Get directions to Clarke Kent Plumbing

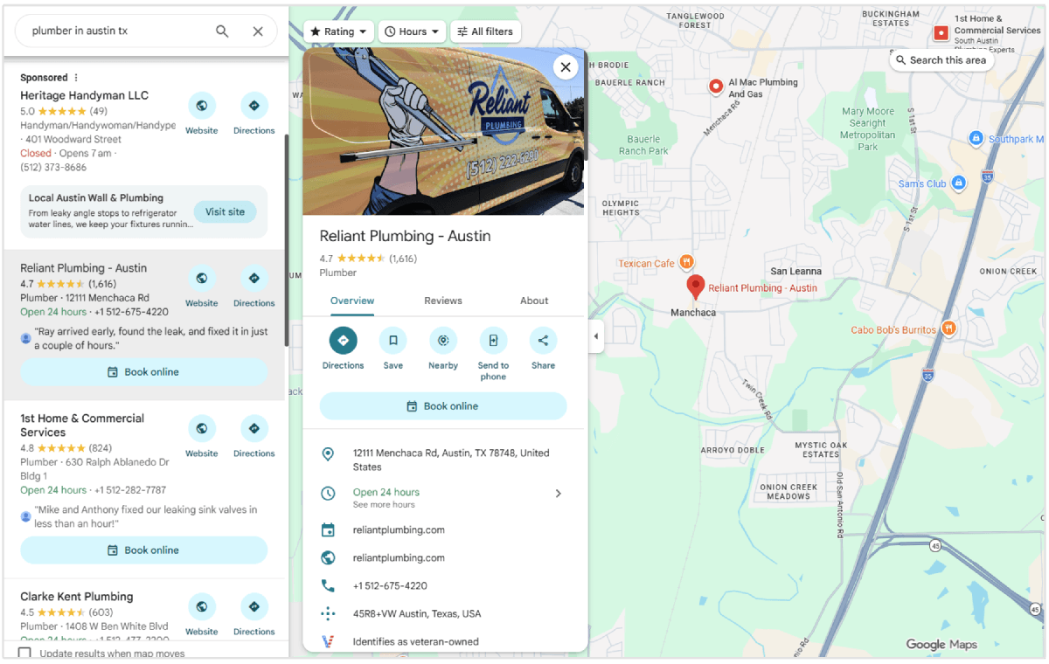click(x=254, y=607)
